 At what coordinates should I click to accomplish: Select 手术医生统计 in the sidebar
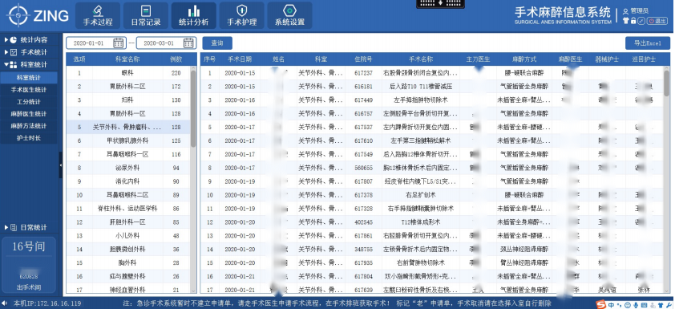click(28, 90)
